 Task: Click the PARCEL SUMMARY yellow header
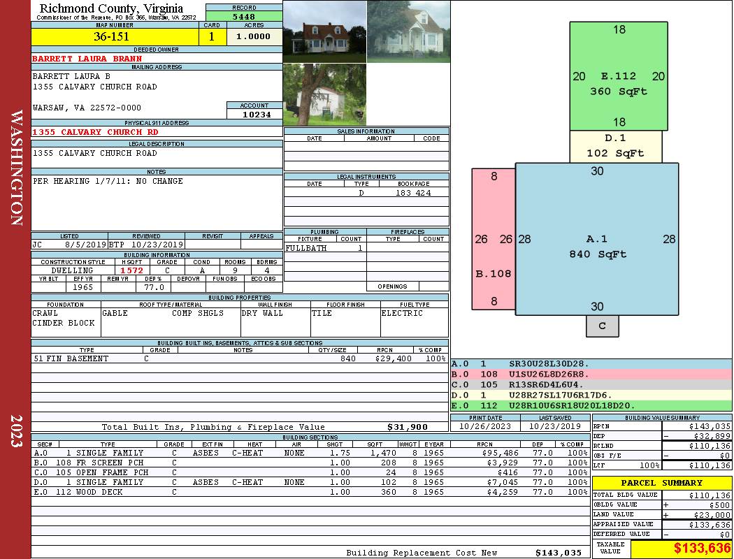point(661,483)
